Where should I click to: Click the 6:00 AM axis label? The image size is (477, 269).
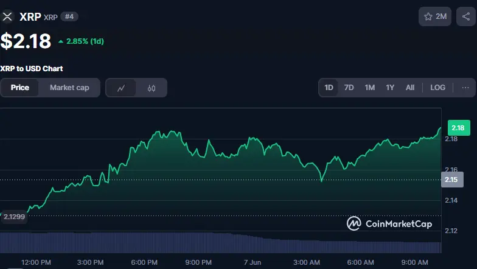coord(360,262)
